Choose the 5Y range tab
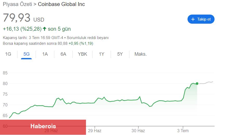Image resolution: width=227 pixels, height=135 pixels. point(120,54)
